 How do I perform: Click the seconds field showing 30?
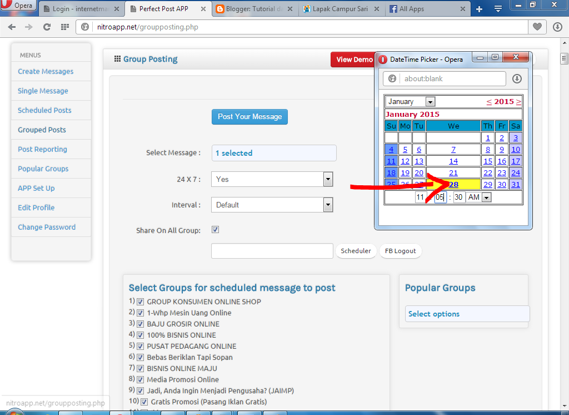click(458, 197)
